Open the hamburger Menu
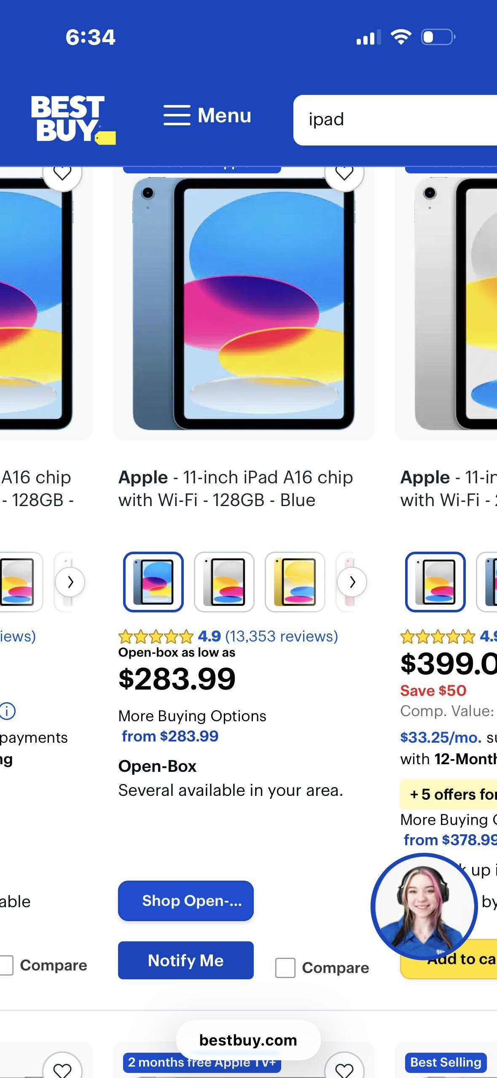This screenshot has height=1078, width=497. (x=207, y=116)
